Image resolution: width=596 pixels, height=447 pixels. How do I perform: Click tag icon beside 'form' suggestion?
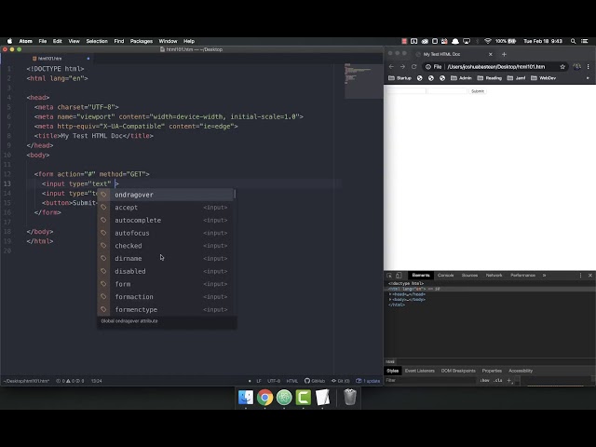pyautogui.click(x=103, y=284)
